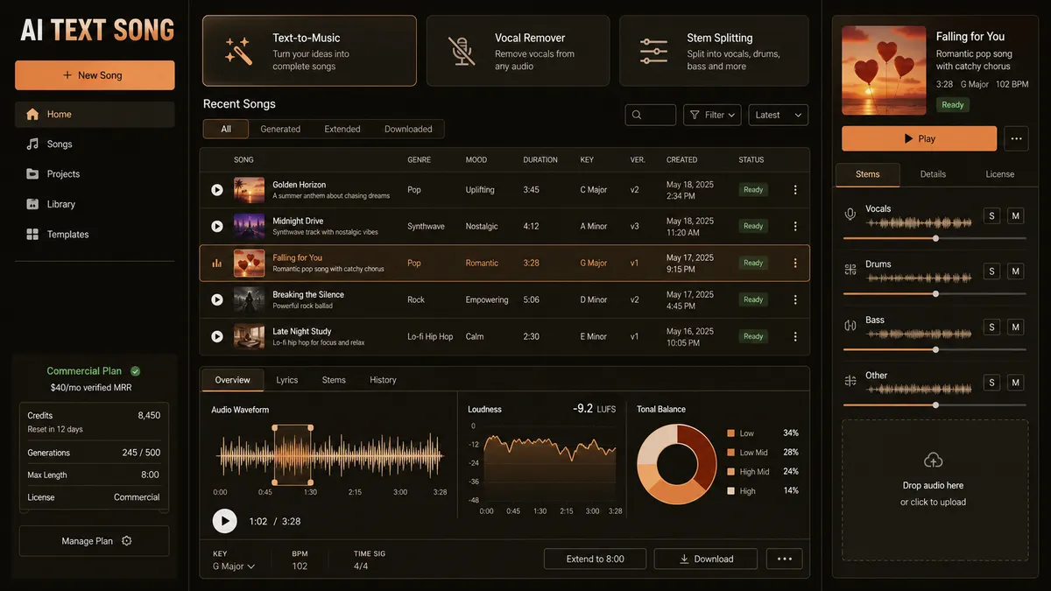The width and height of the screenshot is (1051, 591).
Task: Open the more options button next to Download
Action: [784, 559]
